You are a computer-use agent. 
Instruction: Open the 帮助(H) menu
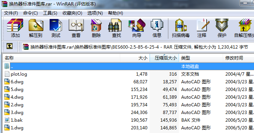pyautogui.click(x=115, y=13)
